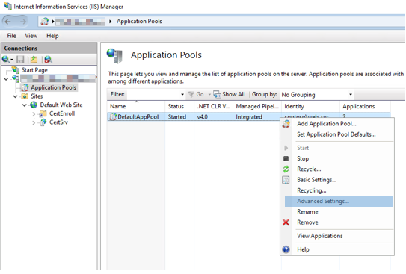Click the CertSrv application icon

click(43, 122)
